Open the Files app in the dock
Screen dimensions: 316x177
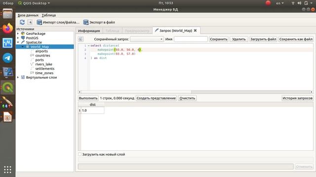(x=8, y=14)
